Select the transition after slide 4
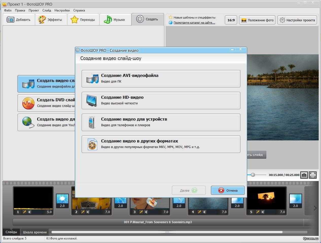The height and width of the screenshot is (243, 321). [237, 203]
